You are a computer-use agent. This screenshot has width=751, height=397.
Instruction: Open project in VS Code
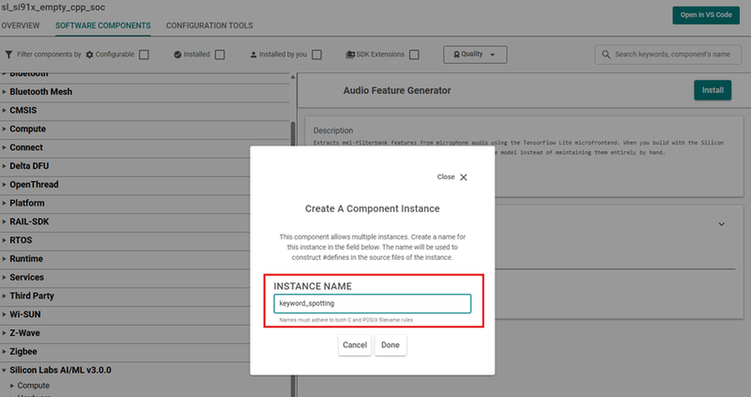tap(706, 15)
